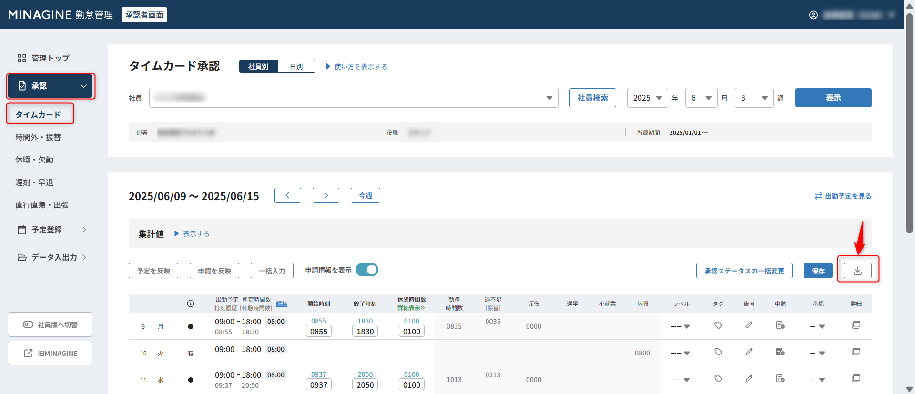915x394 pixels.
Task: Select 直行直帰・出張 in sidebar
Action: coord(42,205)
